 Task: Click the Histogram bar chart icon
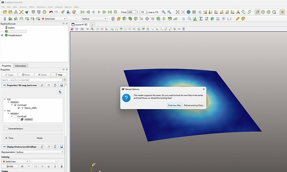coord(195,19)
